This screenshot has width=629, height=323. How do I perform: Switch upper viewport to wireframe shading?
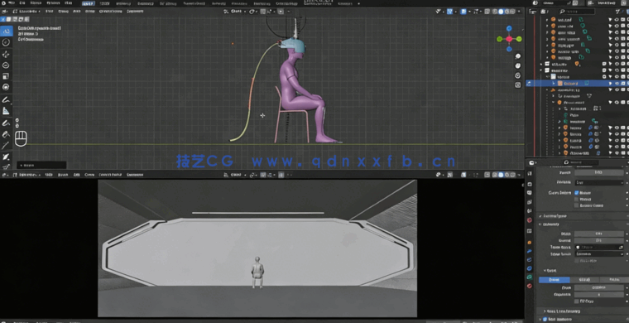click(495, 12)
